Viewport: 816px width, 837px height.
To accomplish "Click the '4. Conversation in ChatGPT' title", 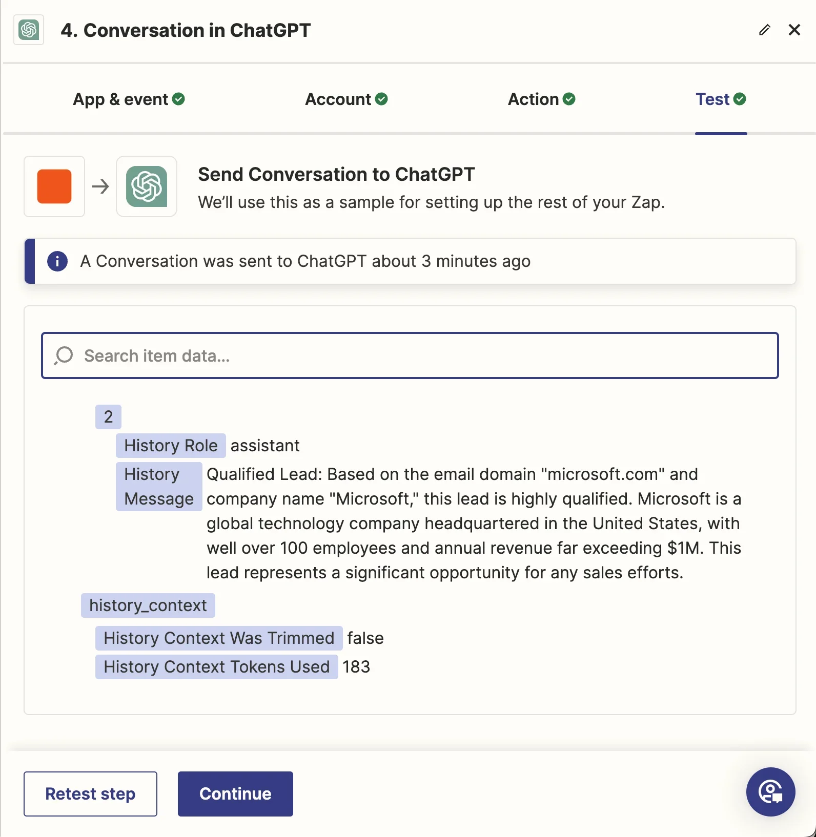I will pyautogui.click(x=186, y=30).
